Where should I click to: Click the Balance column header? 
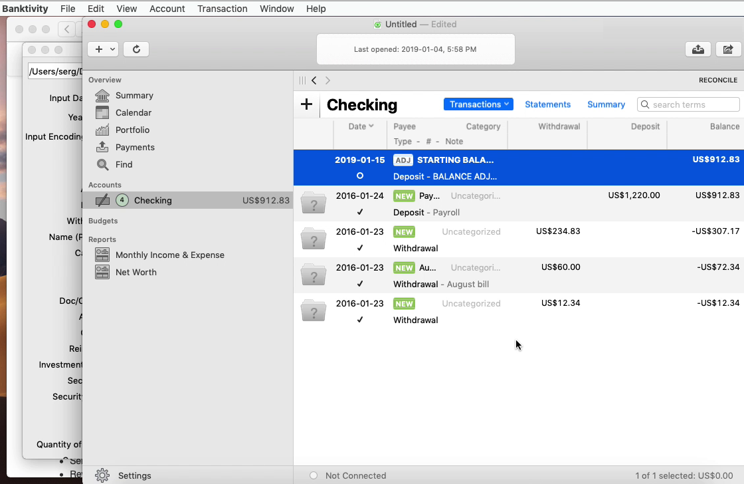point(725,126)
